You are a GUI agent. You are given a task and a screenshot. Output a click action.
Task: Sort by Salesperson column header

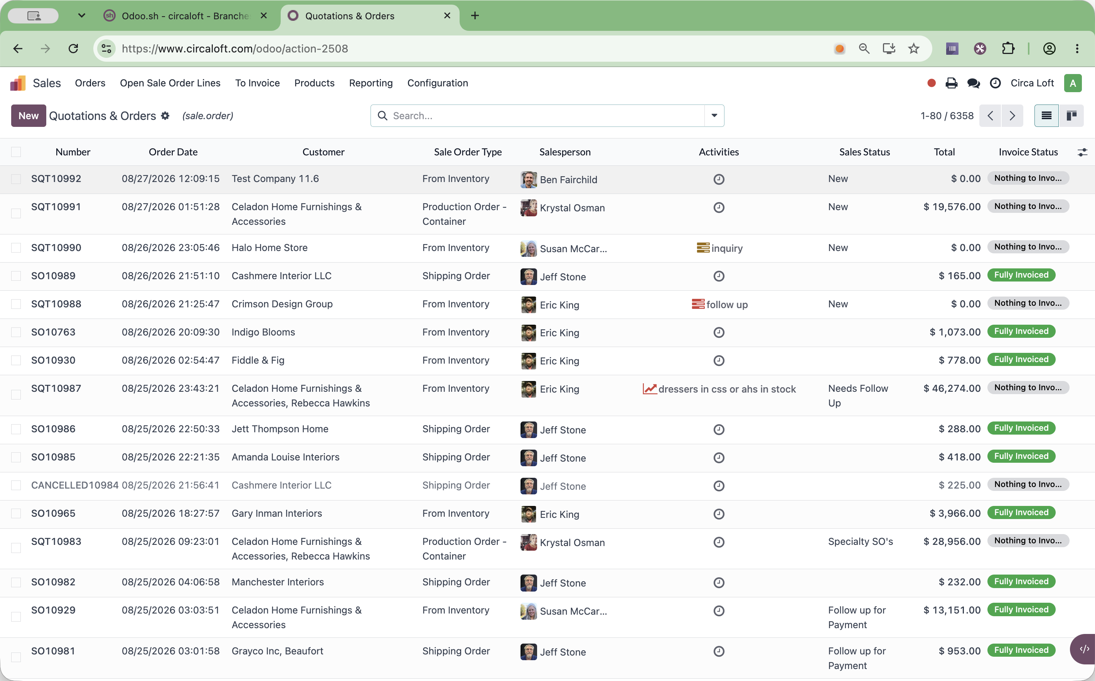point(565,152)
